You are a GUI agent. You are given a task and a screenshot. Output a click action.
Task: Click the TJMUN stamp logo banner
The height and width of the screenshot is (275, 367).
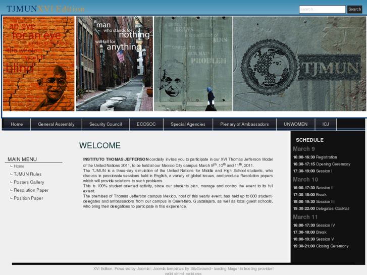click(x=299, y=64)
